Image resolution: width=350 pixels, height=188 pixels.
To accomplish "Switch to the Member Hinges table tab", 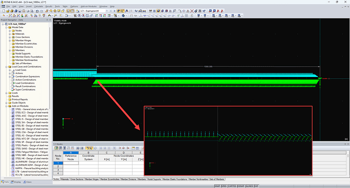I will click(91, 179).
